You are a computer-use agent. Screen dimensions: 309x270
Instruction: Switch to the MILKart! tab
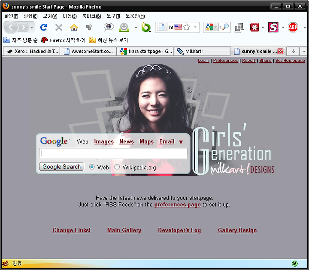tap(202, 51)
